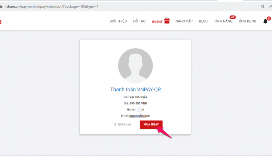This screenshot has width=272, height=156.
Task: Open the NÂNG CẤP menu item
Action: click(x=184, y=21)
